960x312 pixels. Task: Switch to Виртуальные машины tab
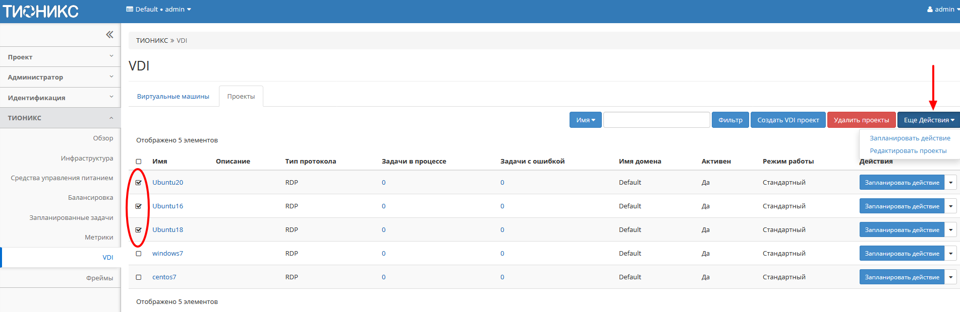point(173,96)
